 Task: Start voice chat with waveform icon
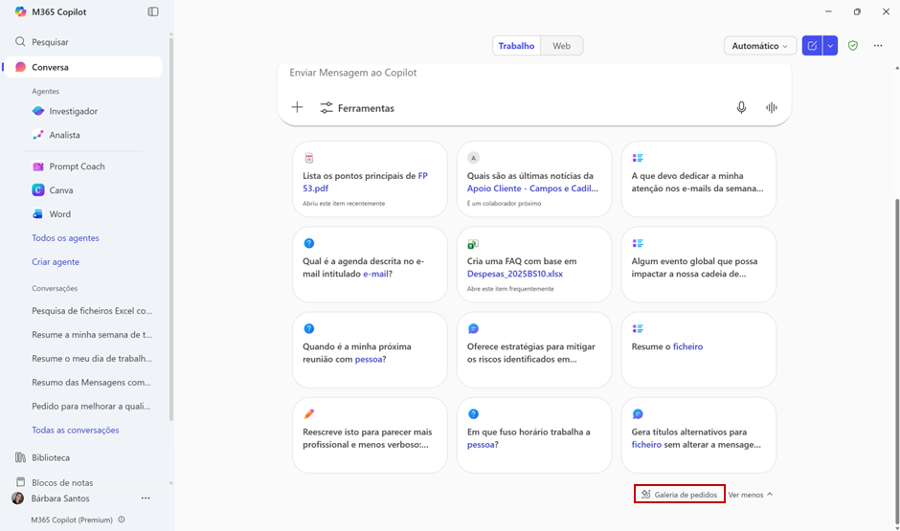click(x=771, y=108)
